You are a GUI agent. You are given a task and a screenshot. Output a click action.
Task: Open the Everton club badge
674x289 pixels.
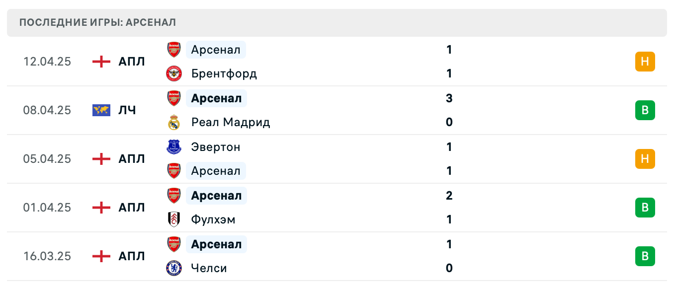pyautogui.click(x=174, y=147)
